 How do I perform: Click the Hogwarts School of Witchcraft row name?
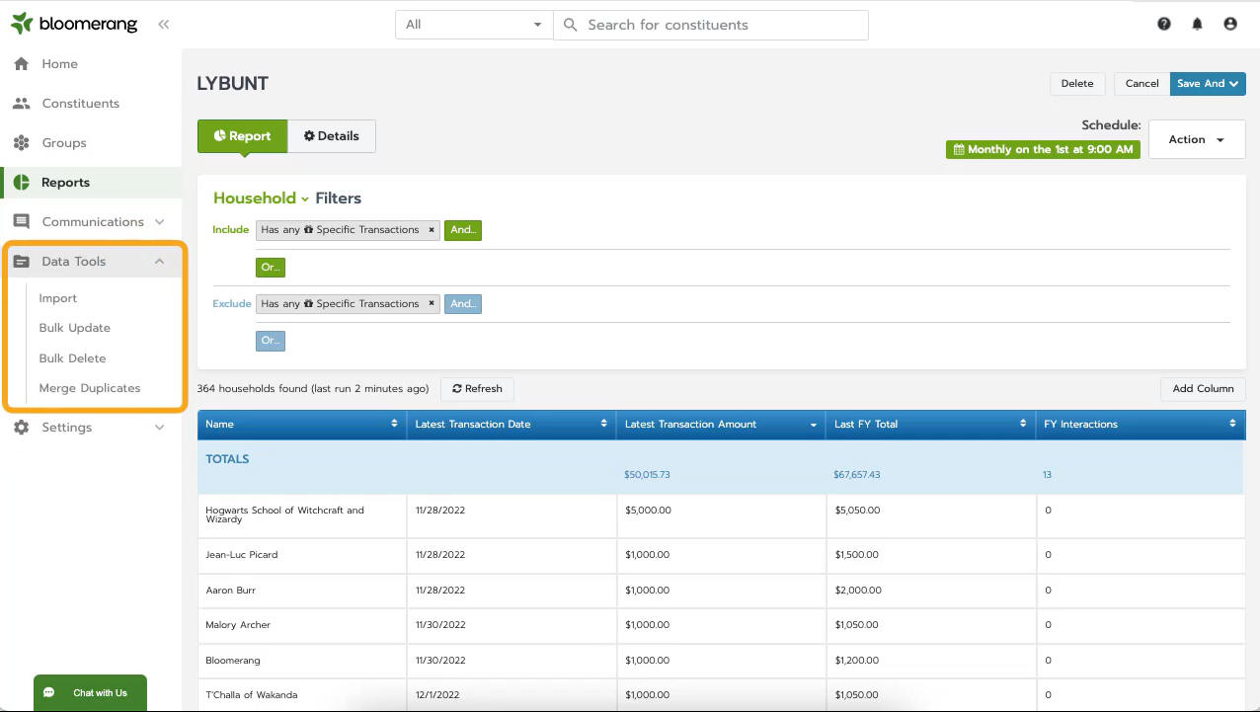[284, 514]
